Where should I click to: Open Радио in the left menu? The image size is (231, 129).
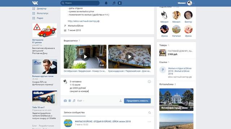pyautogui.click(x=40, y=18)
